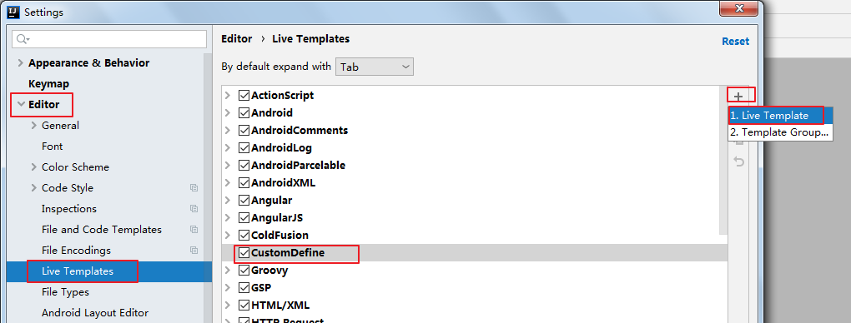Toggle the ActionScript checkbox
Image resolution: width=851 pixels, height=323 pixels.
click(x=244, y=96)
